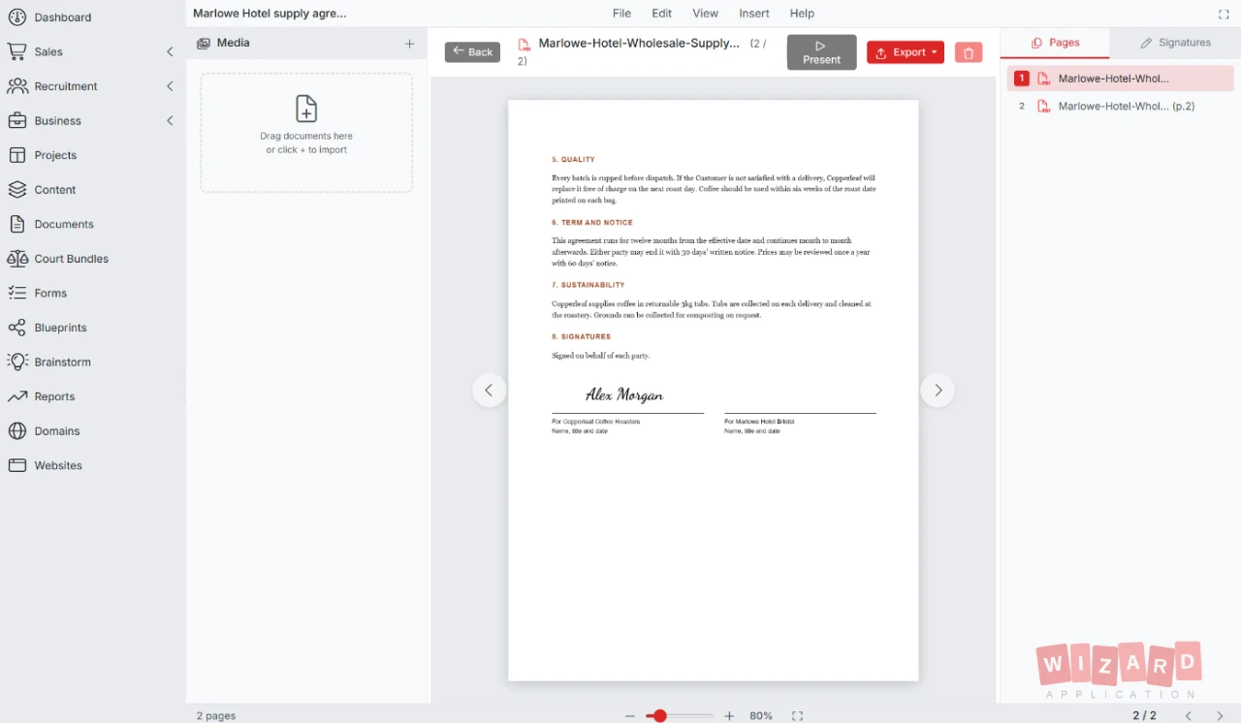
Task: Go to previous page via footer arrow
Action: [x=1189, y=716]
